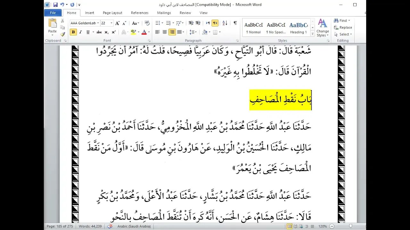Click the proofing errors icon in status bar
This screenshot has width=410, height=230.
click(x=110, y=226)
